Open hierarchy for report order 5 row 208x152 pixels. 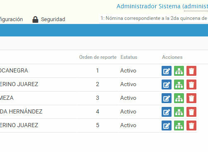[179, 125]
